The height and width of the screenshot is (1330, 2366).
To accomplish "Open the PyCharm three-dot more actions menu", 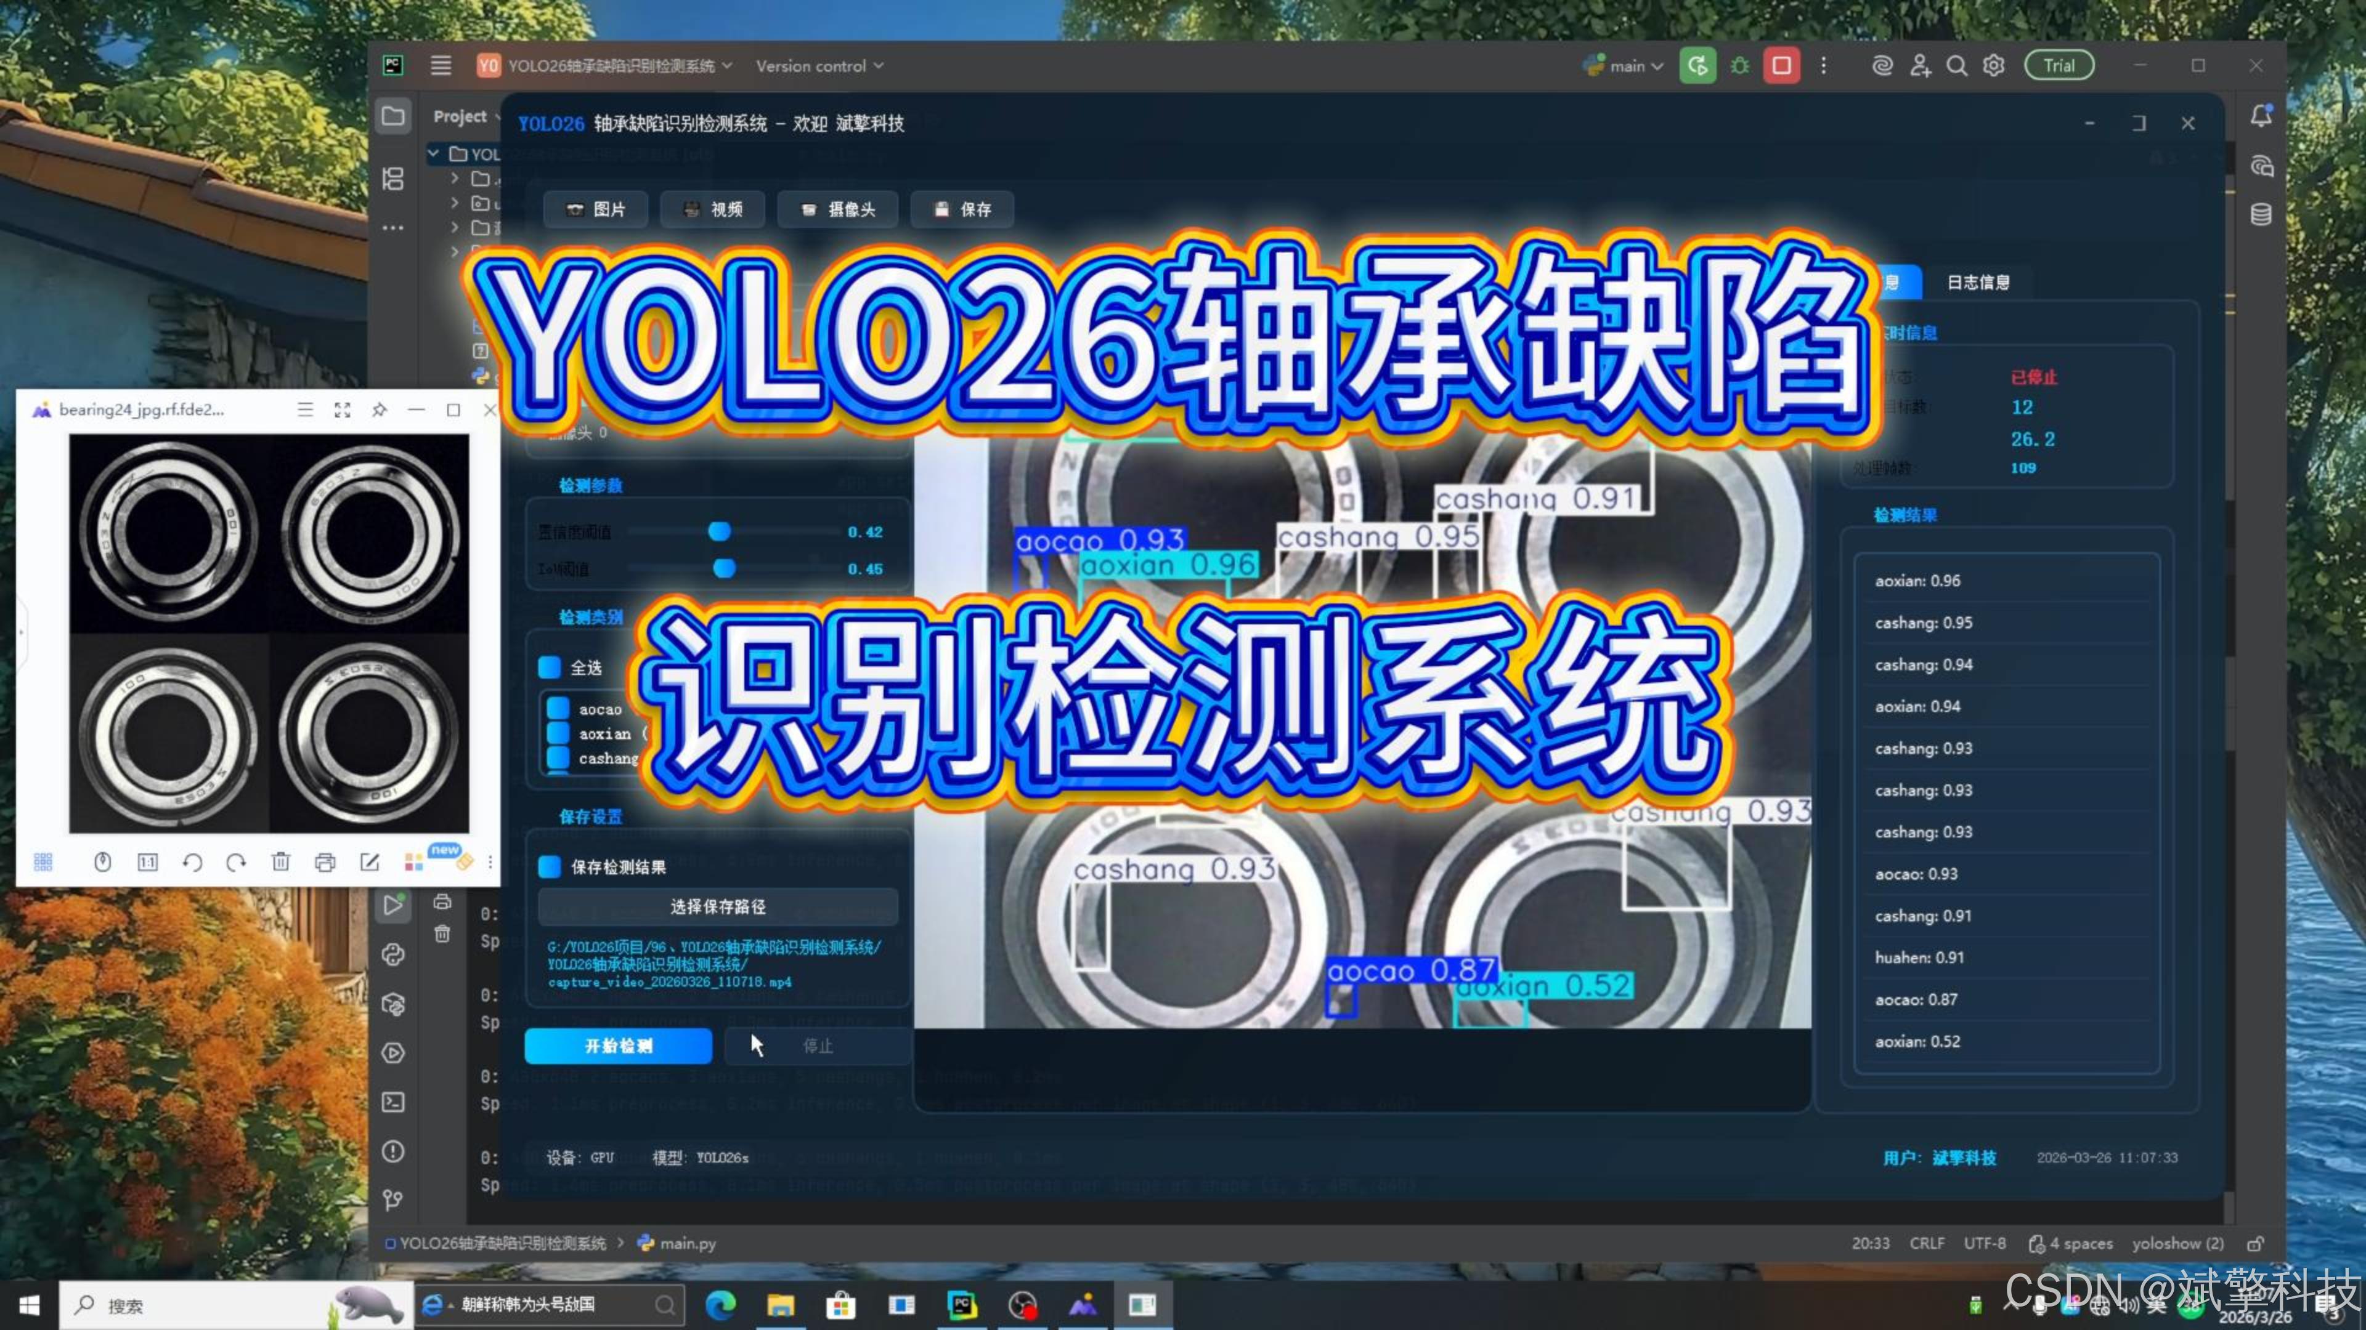I will [1823, 65].
